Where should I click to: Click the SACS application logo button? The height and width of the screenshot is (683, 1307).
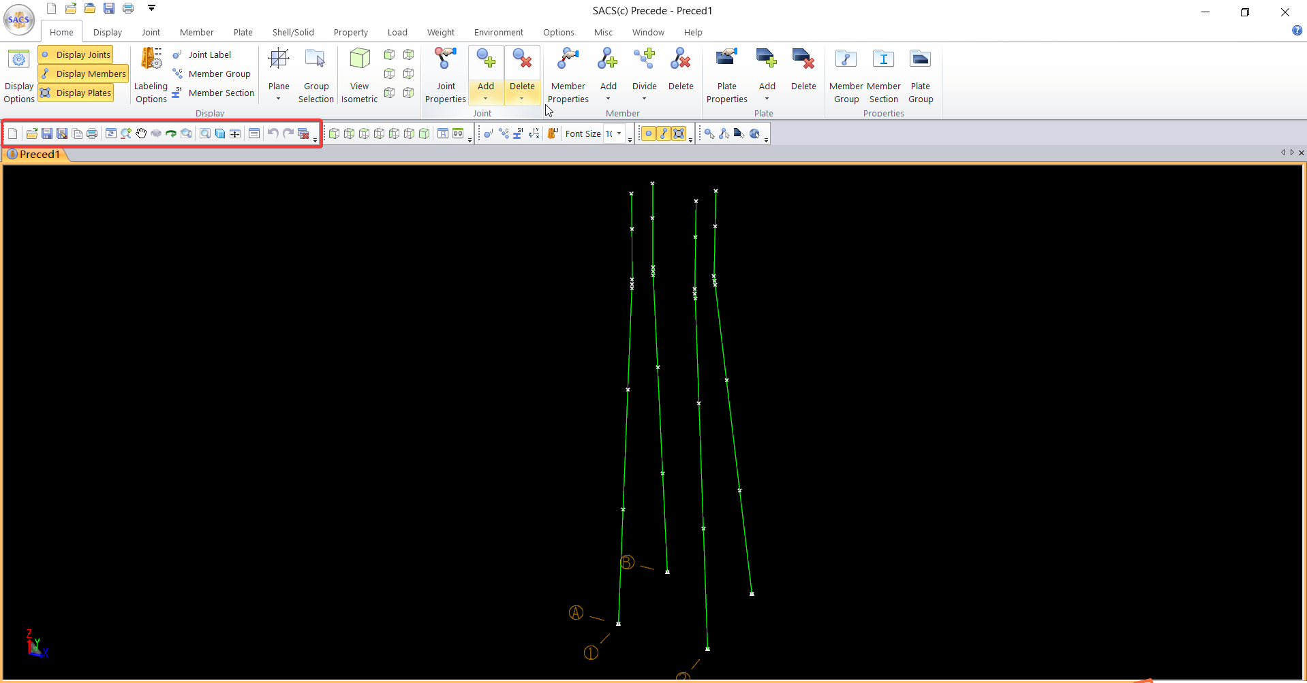(x=19, y=20)
